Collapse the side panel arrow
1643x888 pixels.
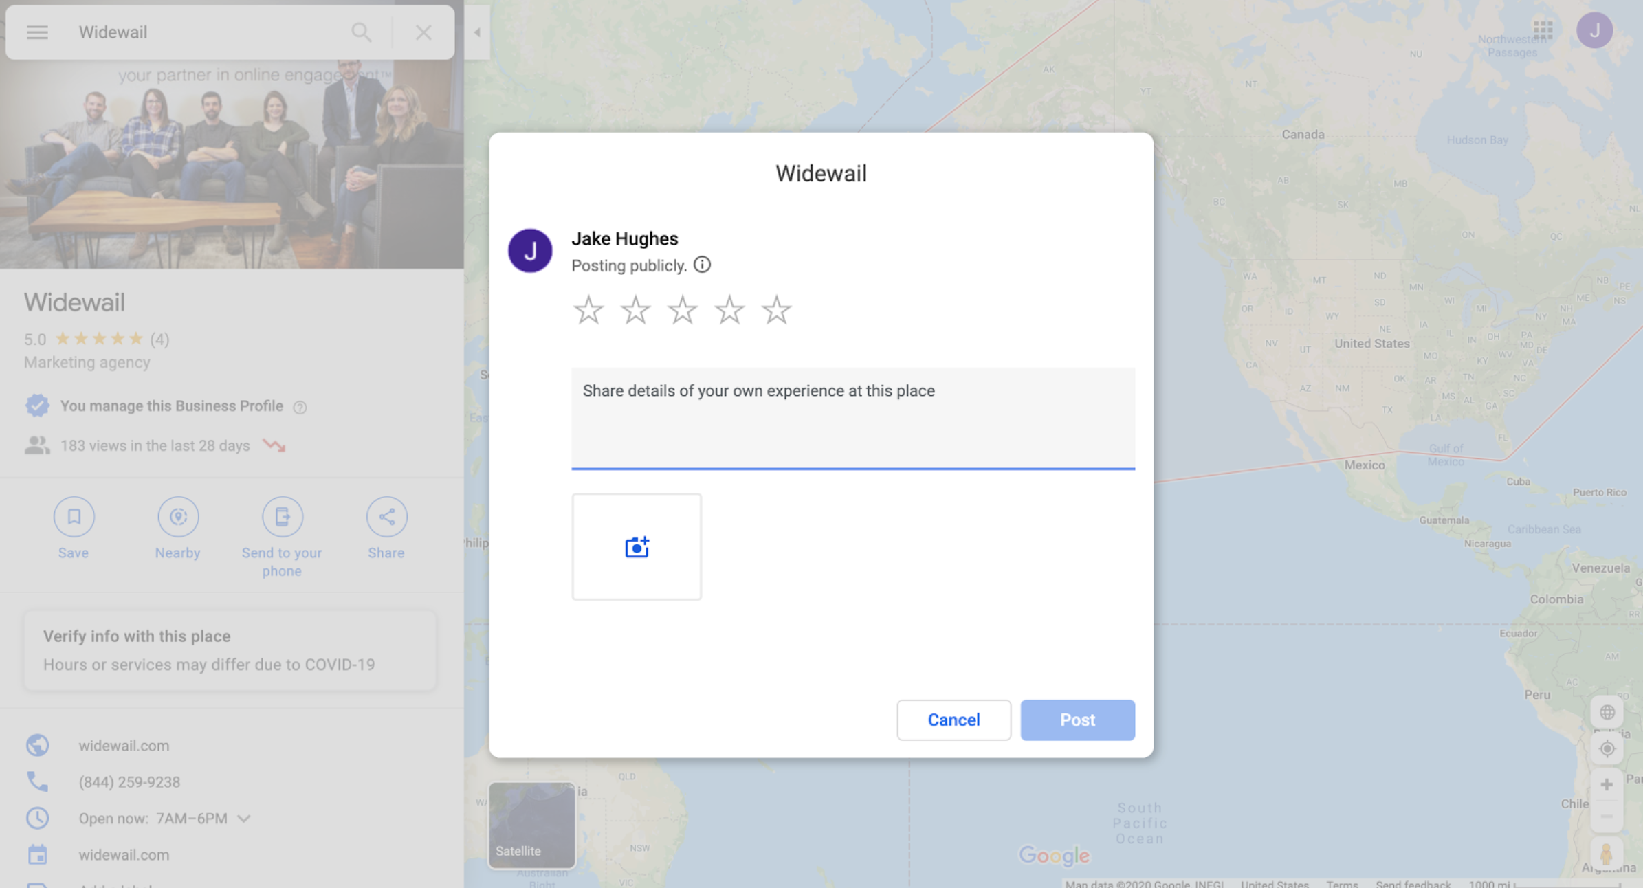tap(477, 32)
